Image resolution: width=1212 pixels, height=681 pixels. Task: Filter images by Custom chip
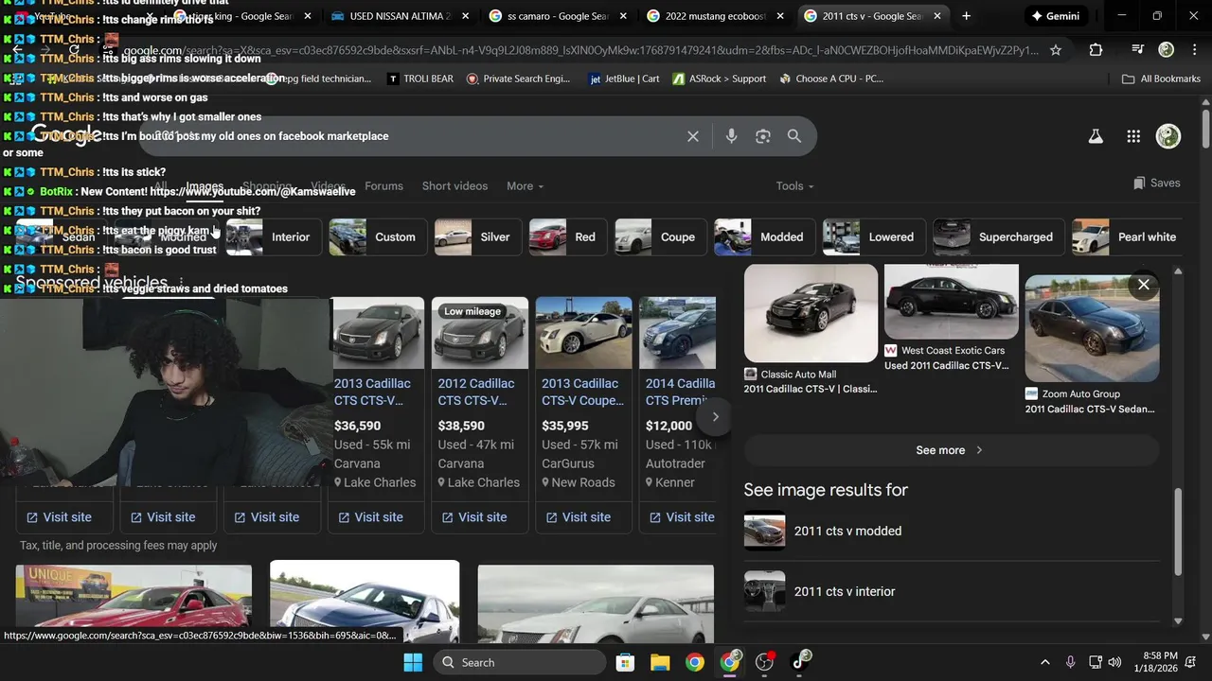[377, 237]
